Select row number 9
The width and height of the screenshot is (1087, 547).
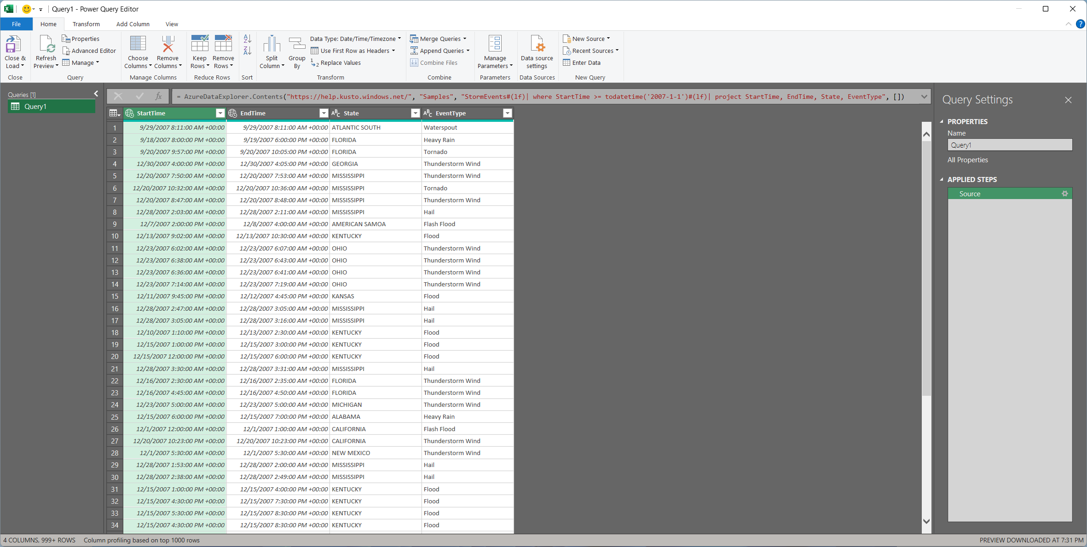coord(115,224)
